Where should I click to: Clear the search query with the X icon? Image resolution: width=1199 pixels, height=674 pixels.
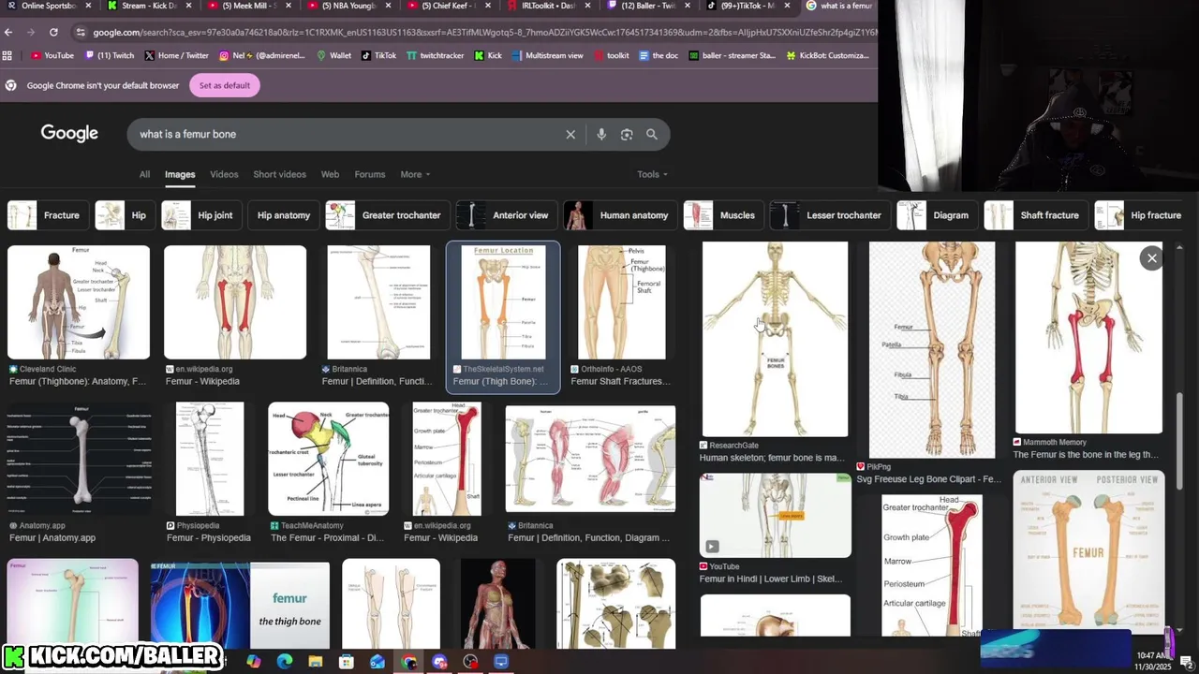[x=570, y=134]
